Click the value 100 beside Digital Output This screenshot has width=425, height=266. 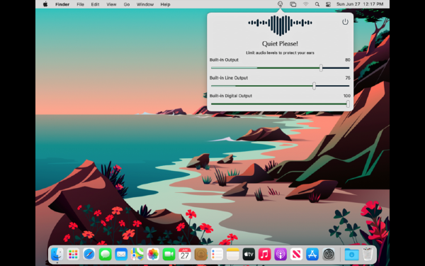pyautogui.click(x=346, y=96)
